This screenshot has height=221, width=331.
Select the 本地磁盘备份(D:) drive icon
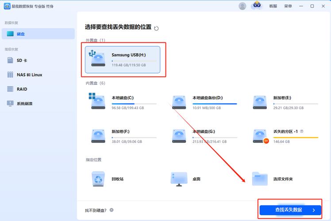[179, 102]
